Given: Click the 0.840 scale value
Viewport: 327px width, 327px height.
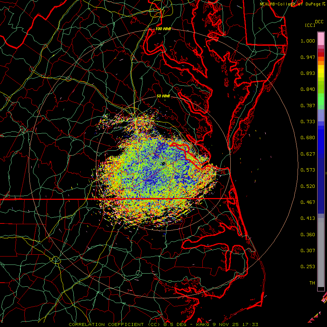Looking at the screenshot, I should coord(308,89).
